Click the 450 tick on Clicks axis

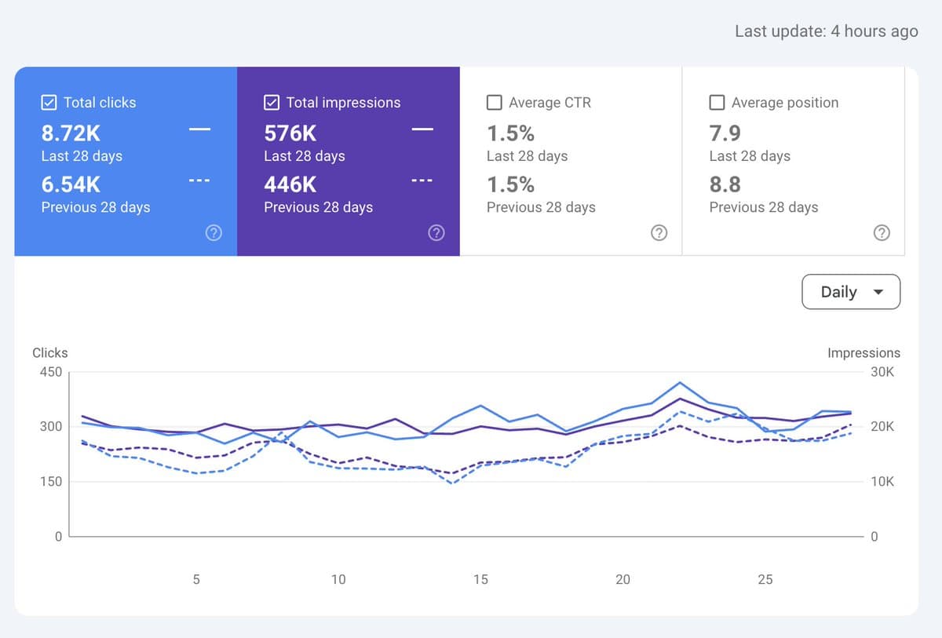pyautogui.click(x=50, y=372)
